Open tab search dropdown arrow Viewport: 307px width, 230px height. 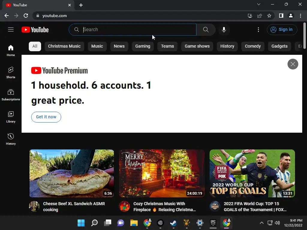pos(259,4)
